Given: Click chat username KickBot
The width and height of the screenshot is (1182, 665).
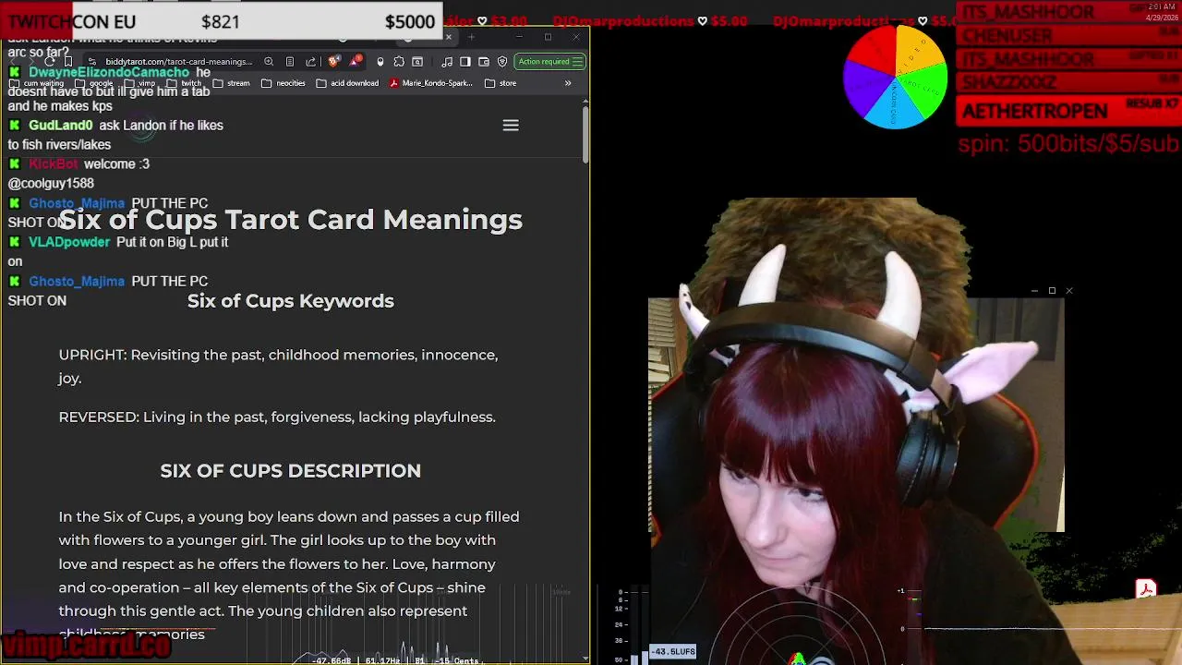Looking at the screenshot, I should point(54,164).
